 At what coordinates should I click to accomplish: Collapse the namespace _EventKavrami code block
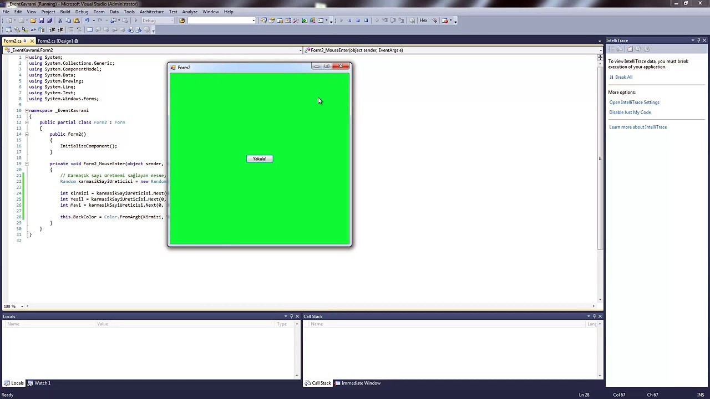26,111
